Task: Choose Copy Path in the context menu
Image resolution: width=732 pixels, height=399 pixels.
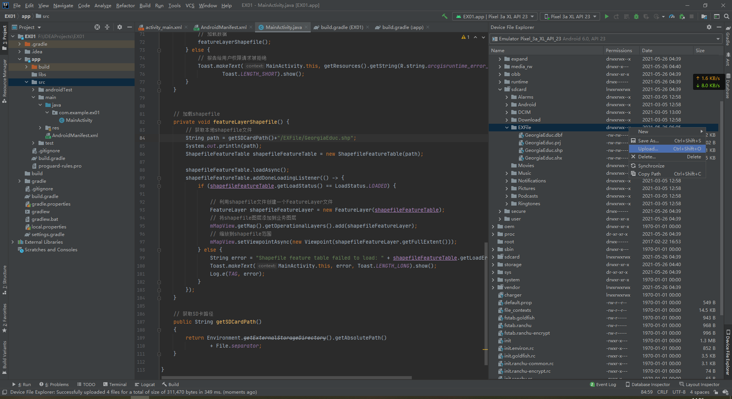Action: point(667,174)
